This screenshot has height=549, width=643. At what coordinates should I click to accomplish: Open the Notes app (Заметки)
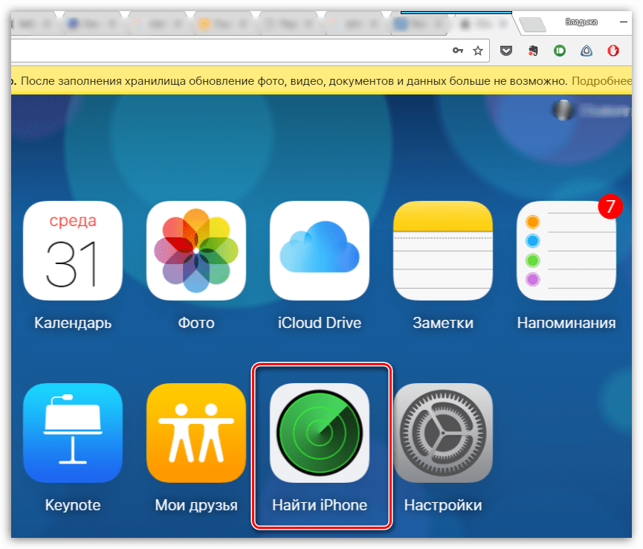[443, 251]
